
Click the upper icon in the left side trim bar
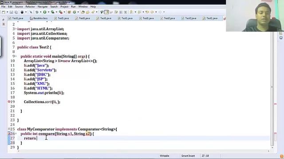point(3,19)
